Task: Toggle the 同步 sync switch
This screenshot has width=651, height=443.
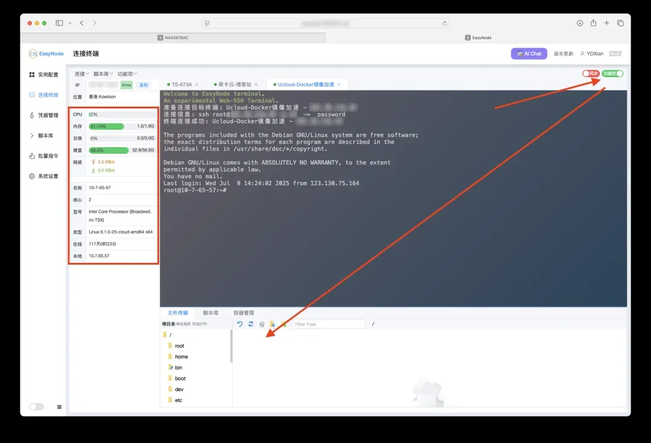Action: pyautogui.click(x=591, y=74)
